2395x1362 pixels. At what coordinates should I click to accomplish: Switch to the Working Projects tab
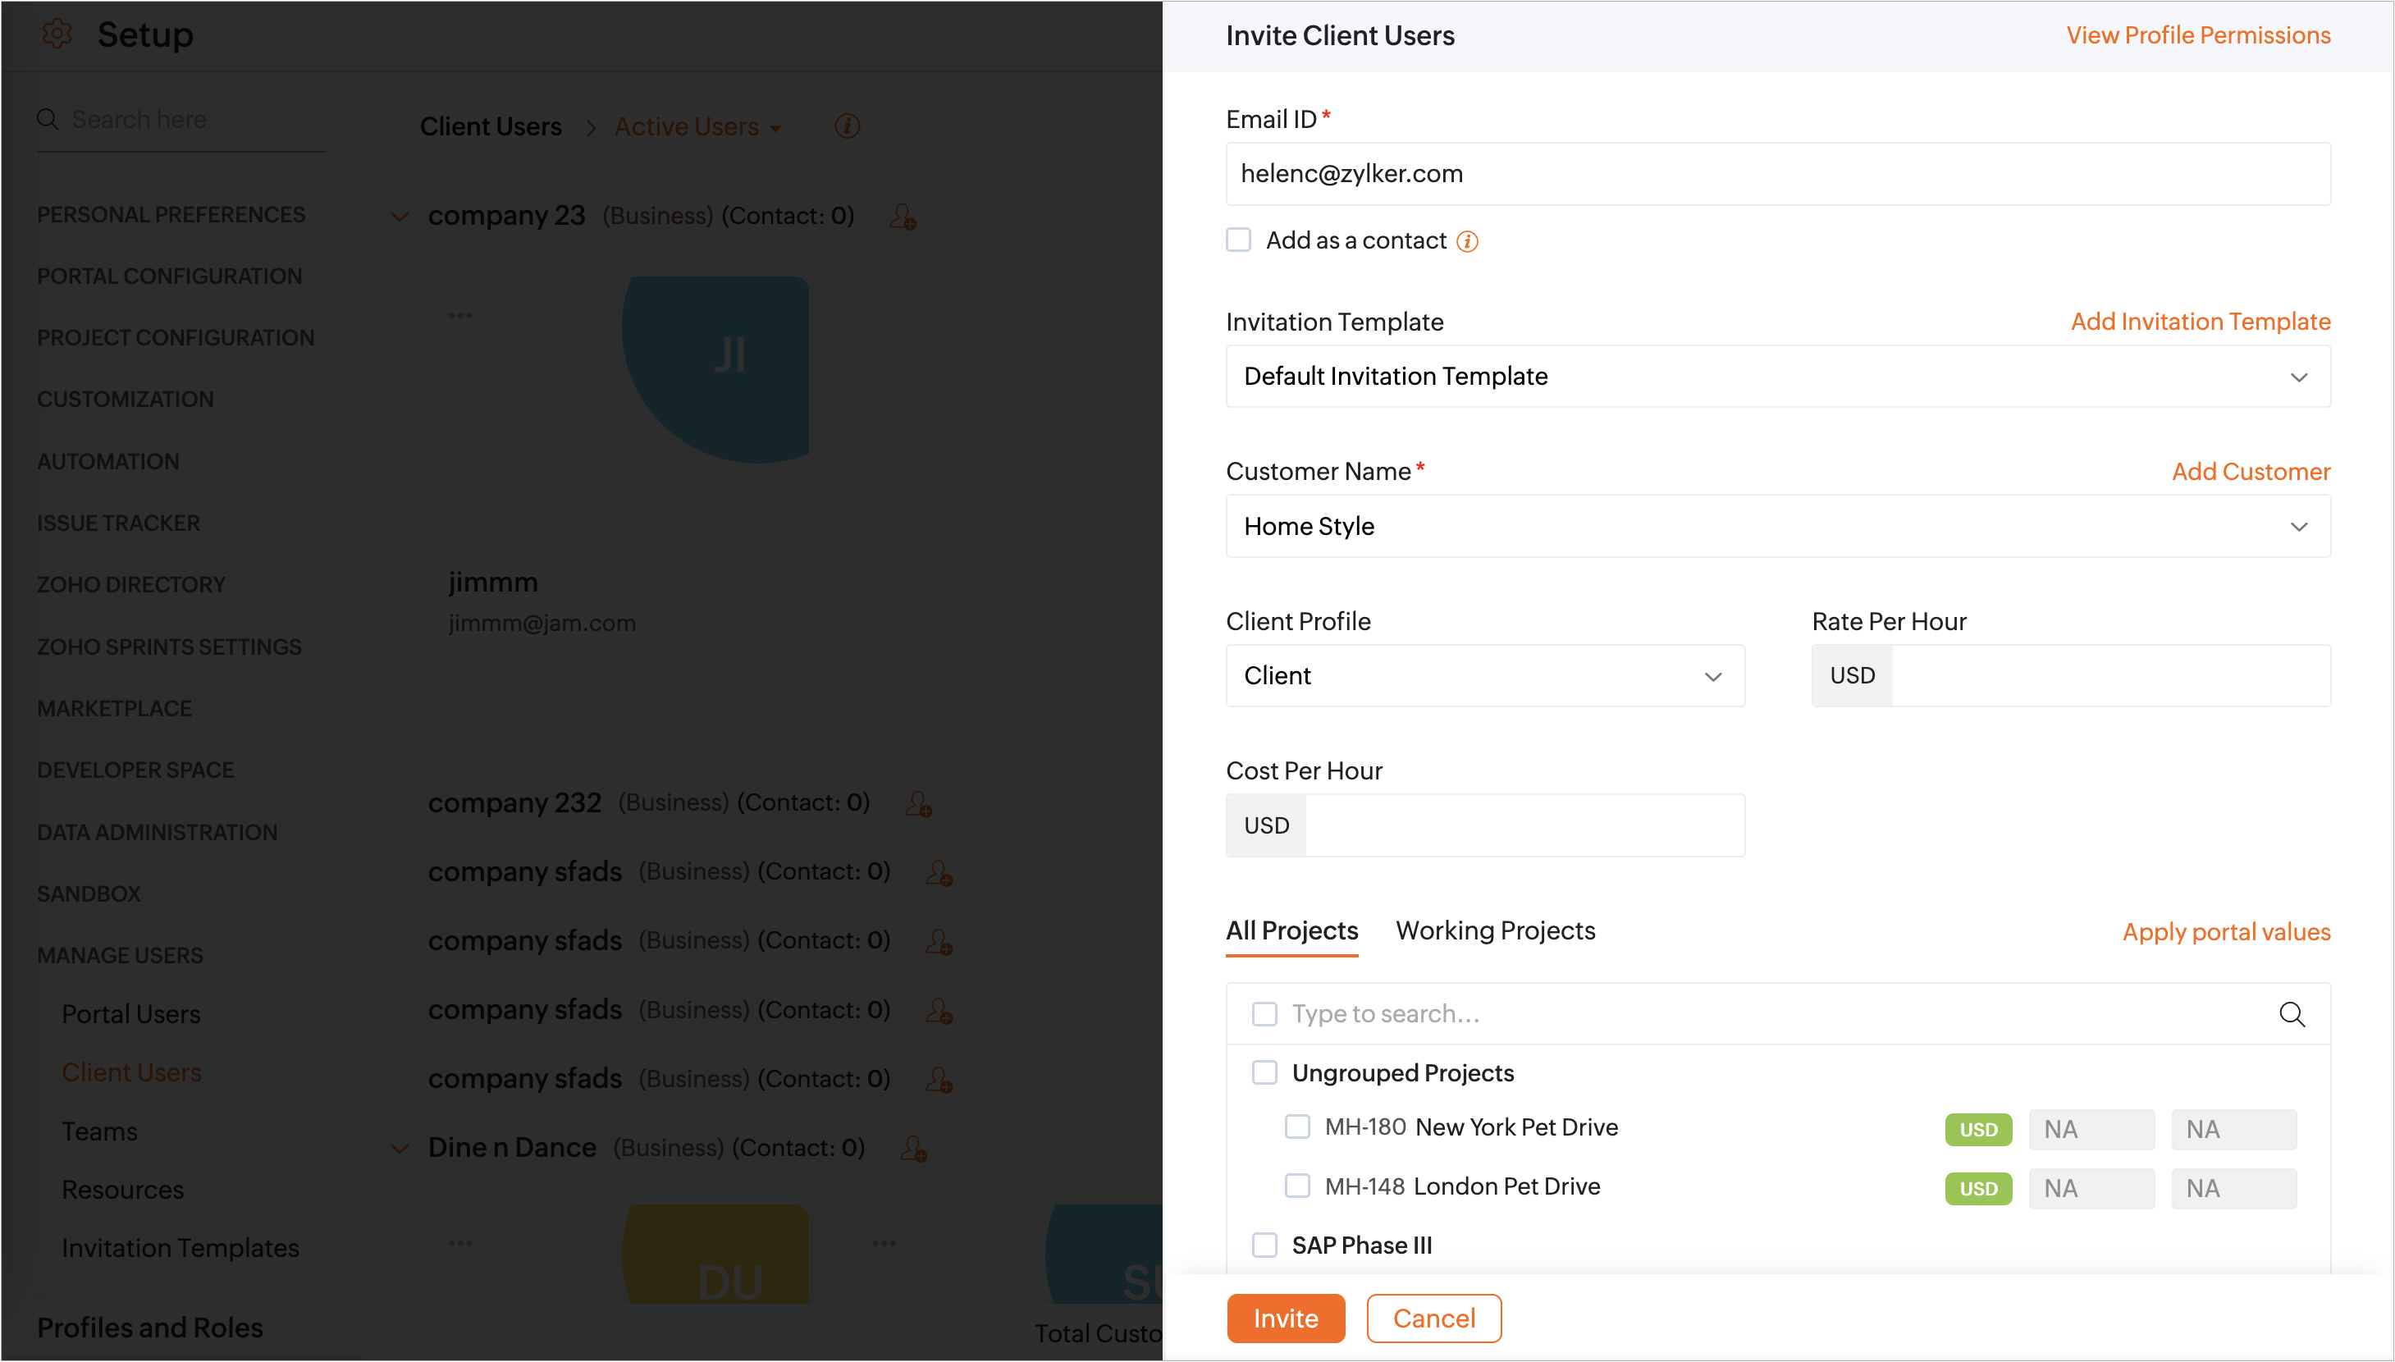1494,930
